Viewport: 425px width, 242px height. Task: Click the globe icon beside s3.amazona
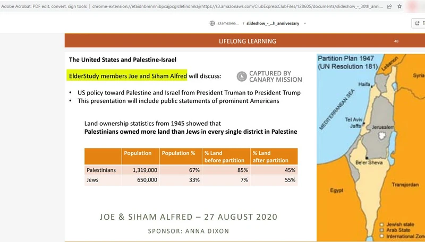212,23
